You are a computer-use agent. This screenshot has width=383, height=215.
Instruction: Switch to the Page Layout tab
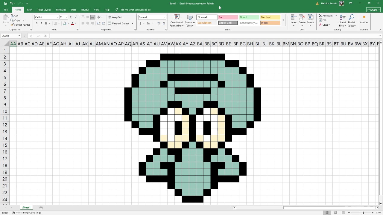pos(44,10)
